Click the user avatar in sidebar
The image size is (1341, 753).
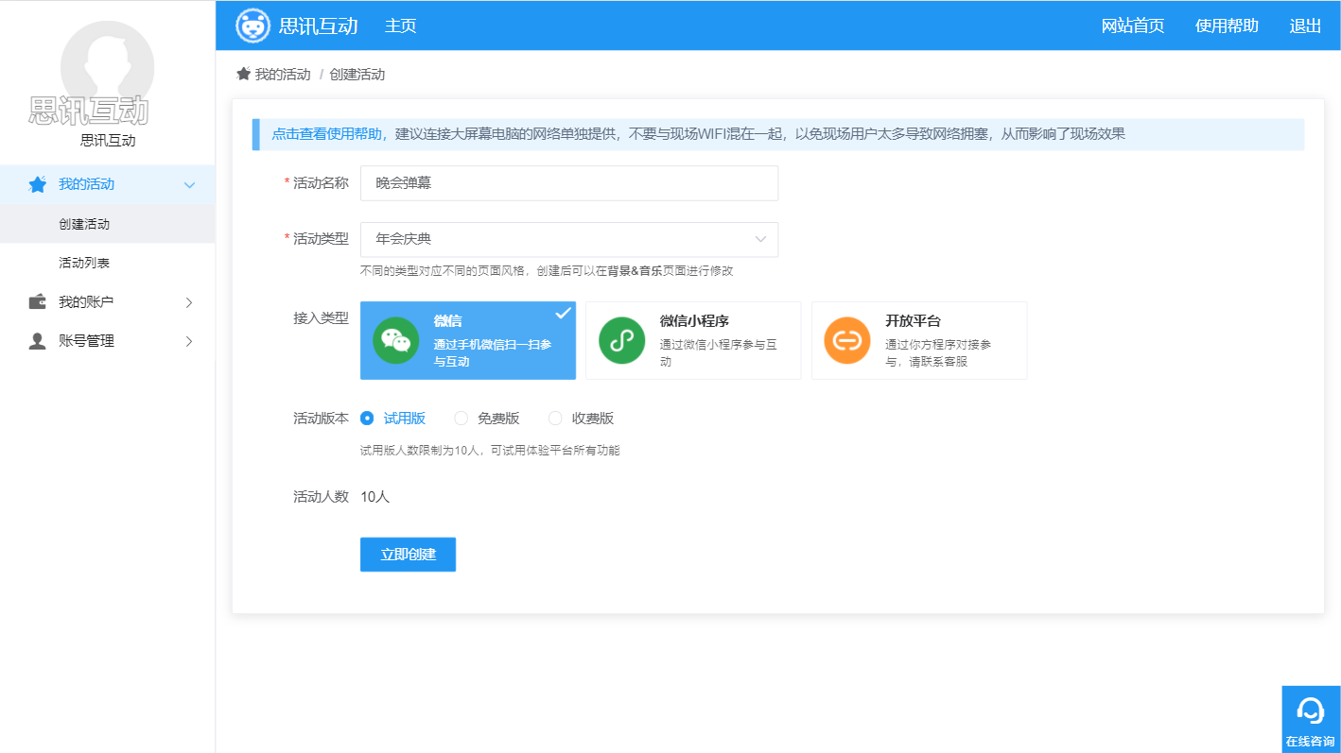point(107,66)
